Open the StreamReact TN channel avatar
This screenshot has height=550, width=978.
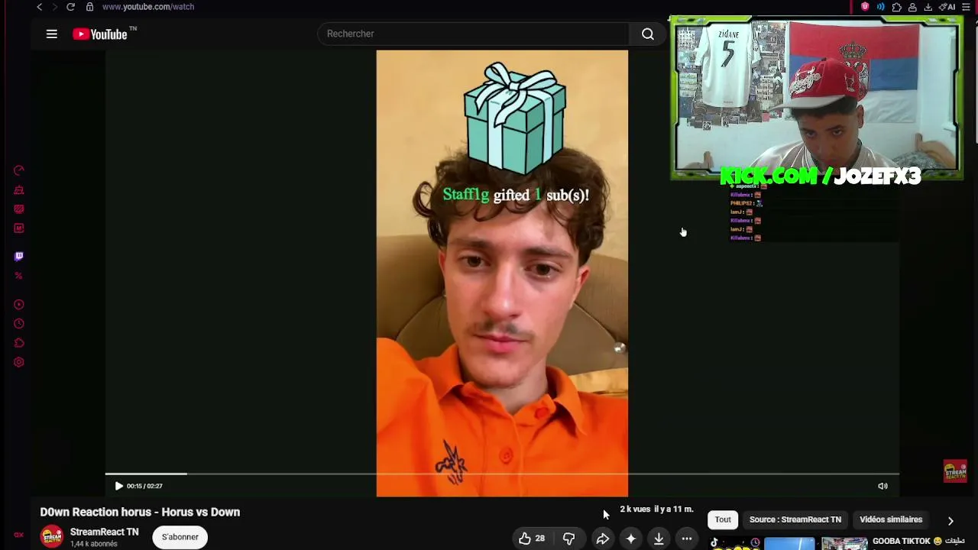click(x=52, y=537)
